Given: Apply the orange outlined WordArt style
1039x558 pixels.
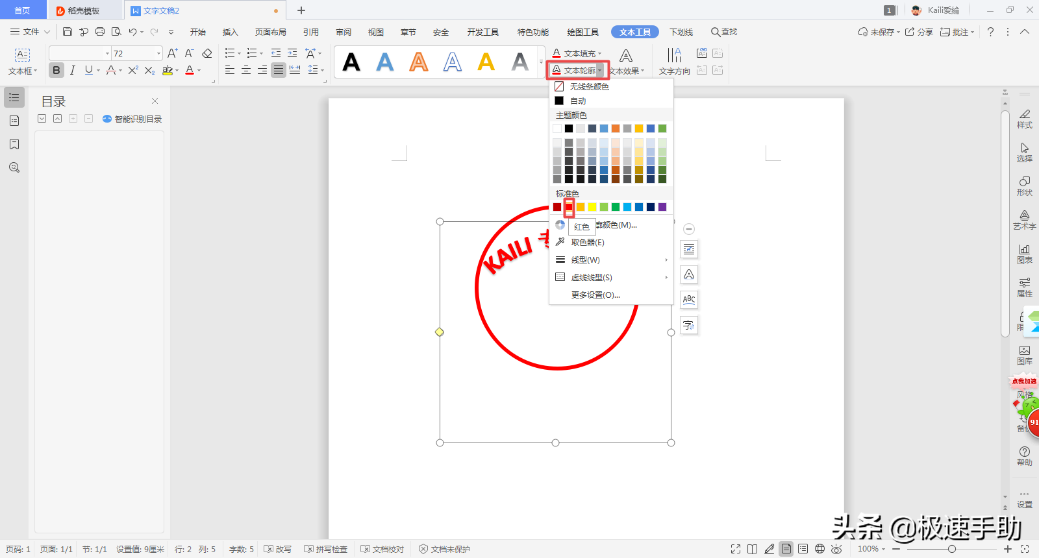Looking at the screenshot, I should coord(419,62).
